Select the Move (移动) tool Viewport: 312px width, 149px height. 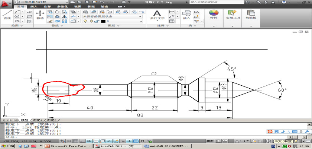pyautogui.click(x=40, y=15)
